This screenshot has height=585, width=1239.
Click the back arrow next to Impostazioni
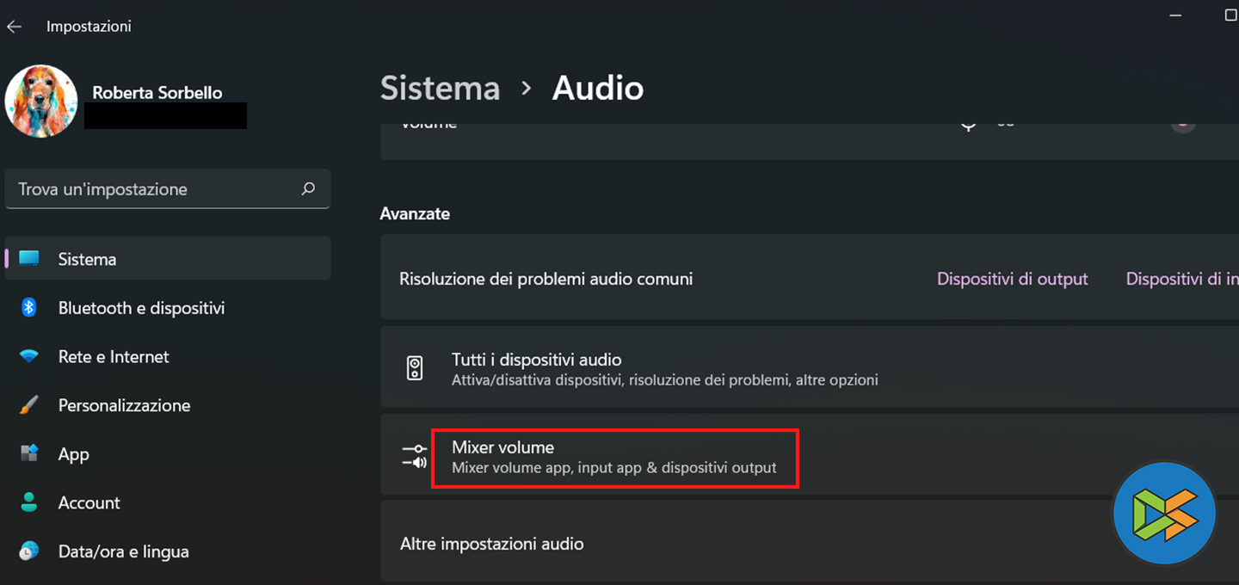point(14,27)
